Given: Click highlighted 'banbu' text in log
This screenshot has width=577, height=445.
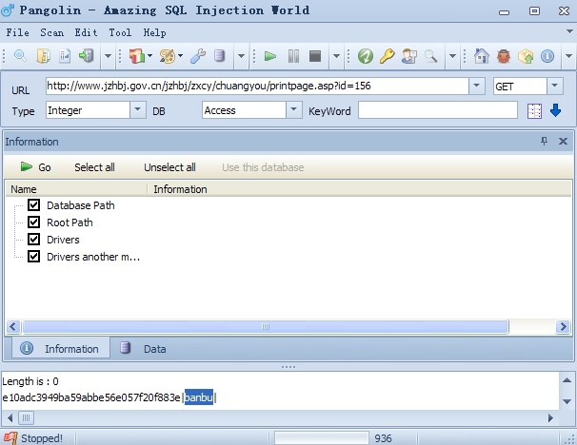Looking at the screenshot, I should coord(199,397).
